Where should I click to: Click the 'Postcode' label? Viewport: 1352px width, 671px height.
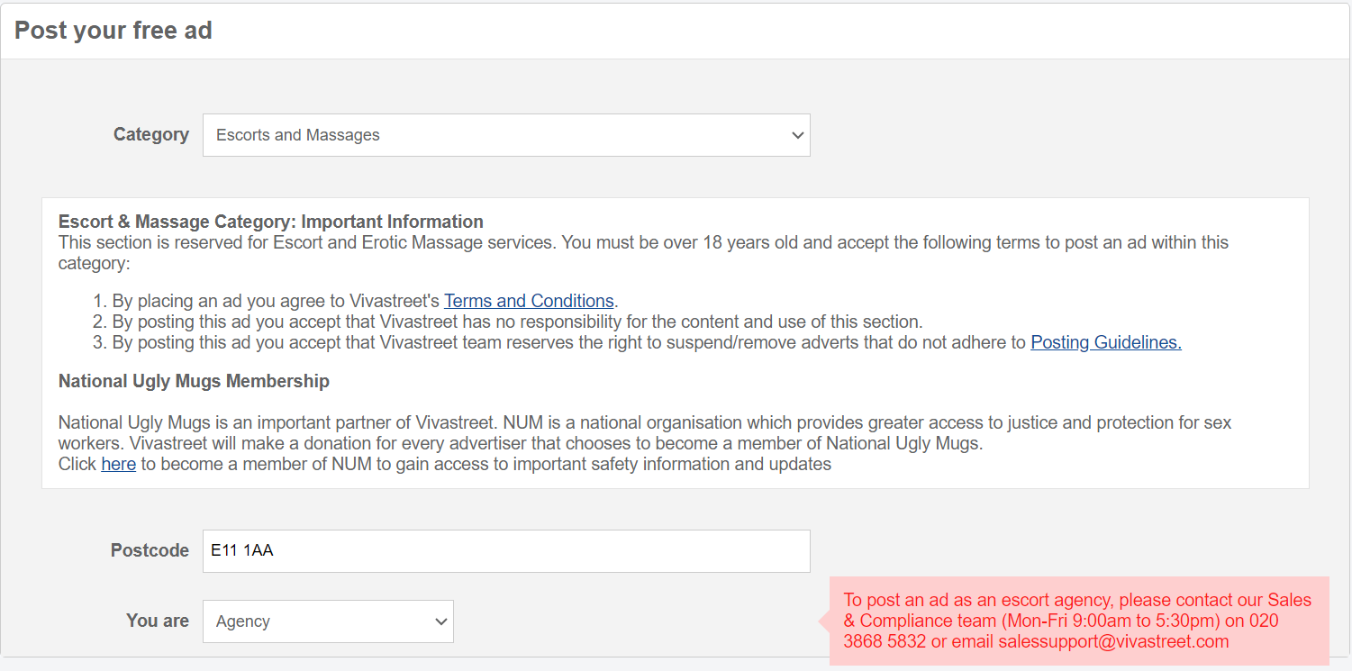click(x=150, y=550)
